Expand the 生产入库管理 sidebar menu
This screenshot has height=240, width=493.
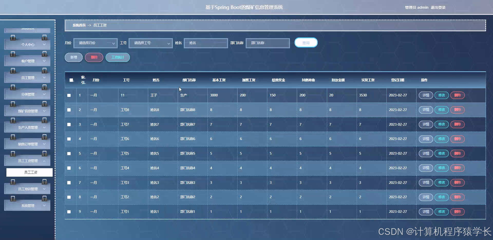27,127
